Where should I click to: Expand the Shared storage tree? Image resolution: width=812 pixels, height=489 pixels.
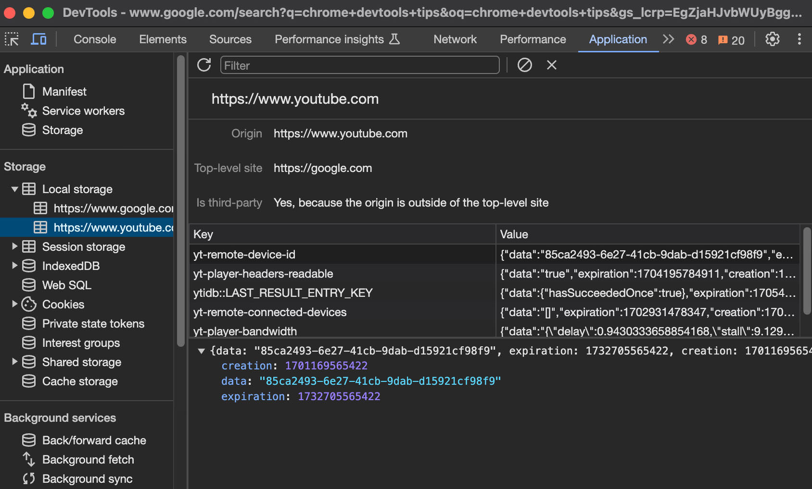coord(15,362)
